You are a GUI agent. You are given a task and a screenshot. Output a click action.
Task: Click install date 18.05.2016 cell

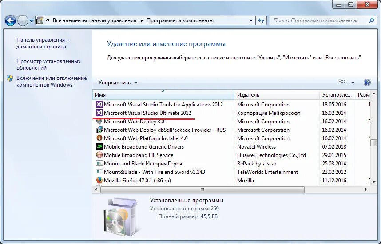click(334, 105)
